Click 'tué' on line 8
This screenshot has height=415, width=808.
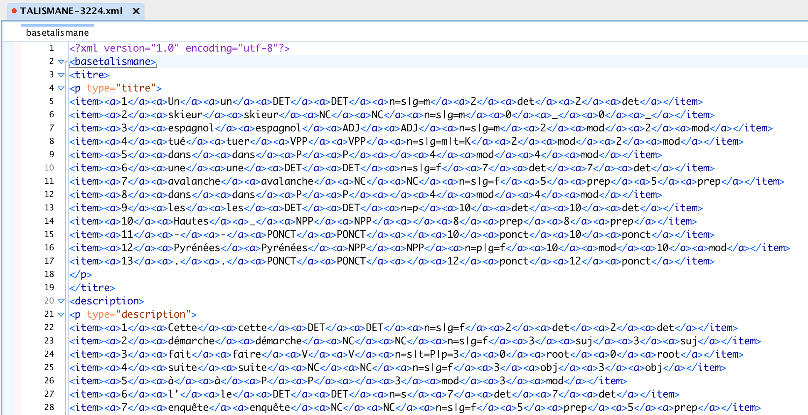[x=177, y=141]
